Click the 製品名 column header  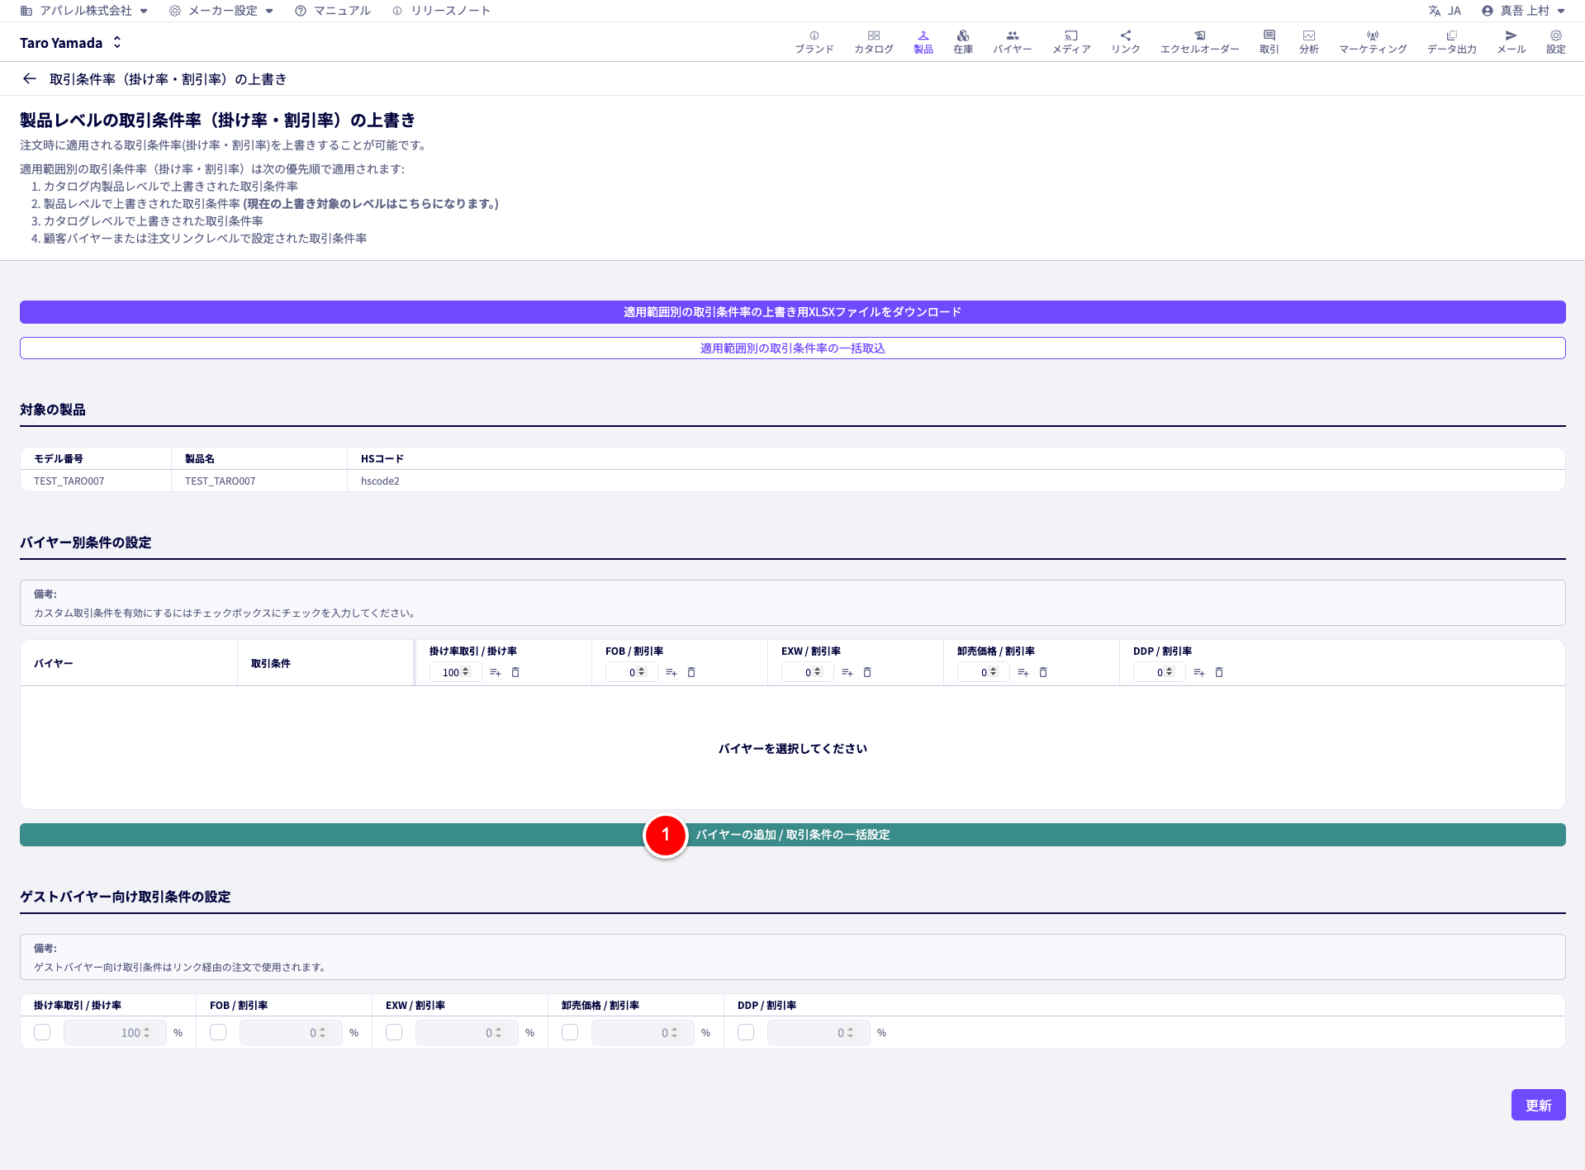tap(259, 458)
